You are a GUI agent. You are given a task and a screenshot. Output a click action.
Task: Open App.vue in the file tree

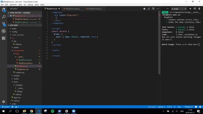(17, 98)
